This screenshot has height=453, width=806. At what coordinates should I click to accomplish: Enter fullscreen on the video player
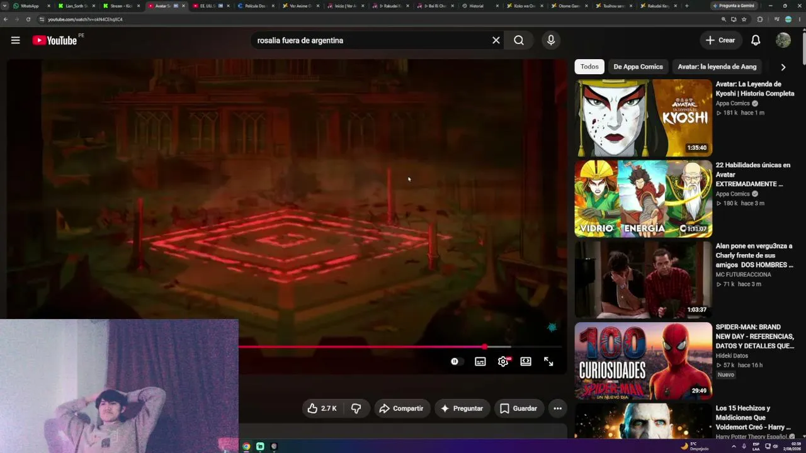tap(548, 362)
